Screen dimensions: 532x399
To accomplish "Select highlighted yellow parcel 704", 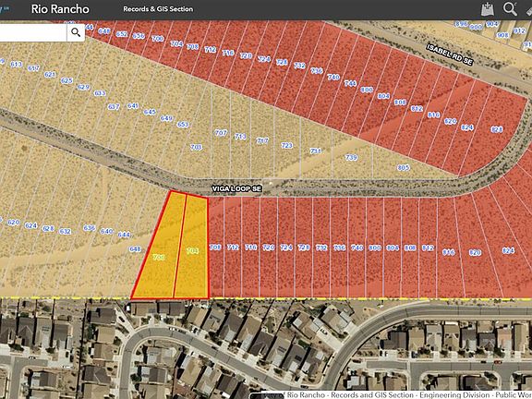I will (192, 250).
